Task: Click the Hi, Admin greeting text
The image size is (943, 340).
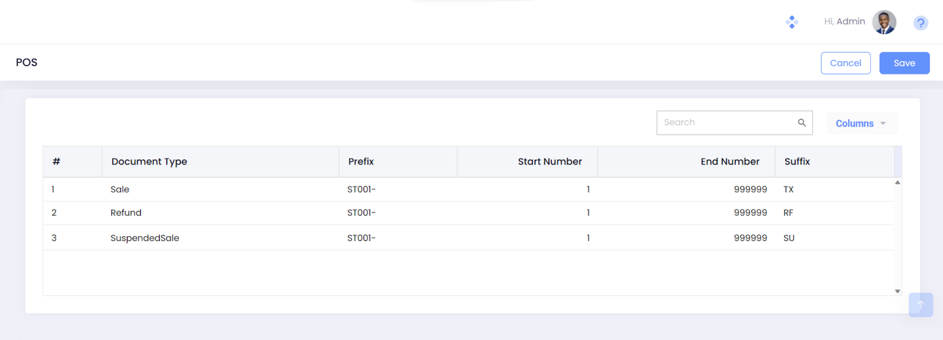Action: click(x=844, y=21)
